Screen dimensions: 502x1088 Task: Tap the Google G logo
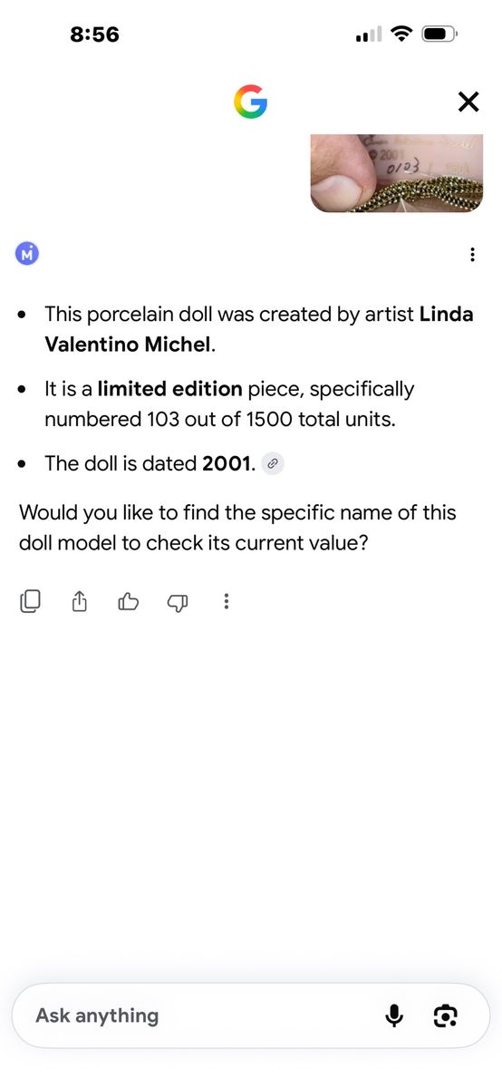[x=251, y=102]
